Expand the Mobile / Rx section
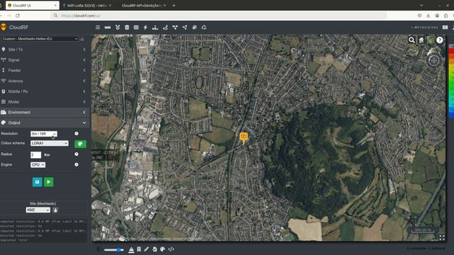 (x=44, y=91)
